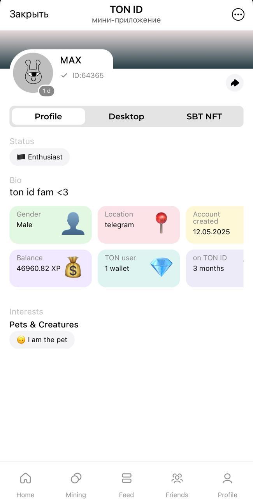This screenshot has width=253, height=499.
Task: Open the three-dot menu in the top bar
Action: point(238,14)
